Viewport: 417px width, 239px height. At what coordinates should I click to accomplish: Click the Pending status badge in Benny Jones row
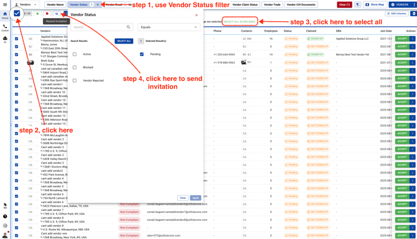(x=291, y=47)
